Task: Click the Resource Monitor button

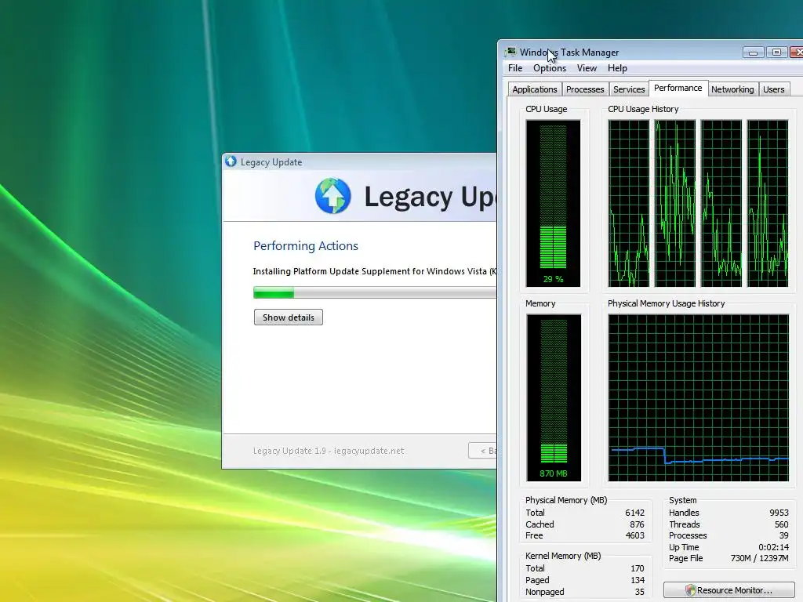Action: pyautogui.click(x=729, y=590)
